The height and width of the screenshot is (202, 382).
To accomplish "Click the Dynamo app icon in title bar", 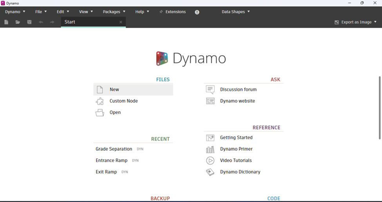I will click(3, 3).
